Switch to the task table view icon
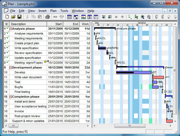 click(69, 17)
